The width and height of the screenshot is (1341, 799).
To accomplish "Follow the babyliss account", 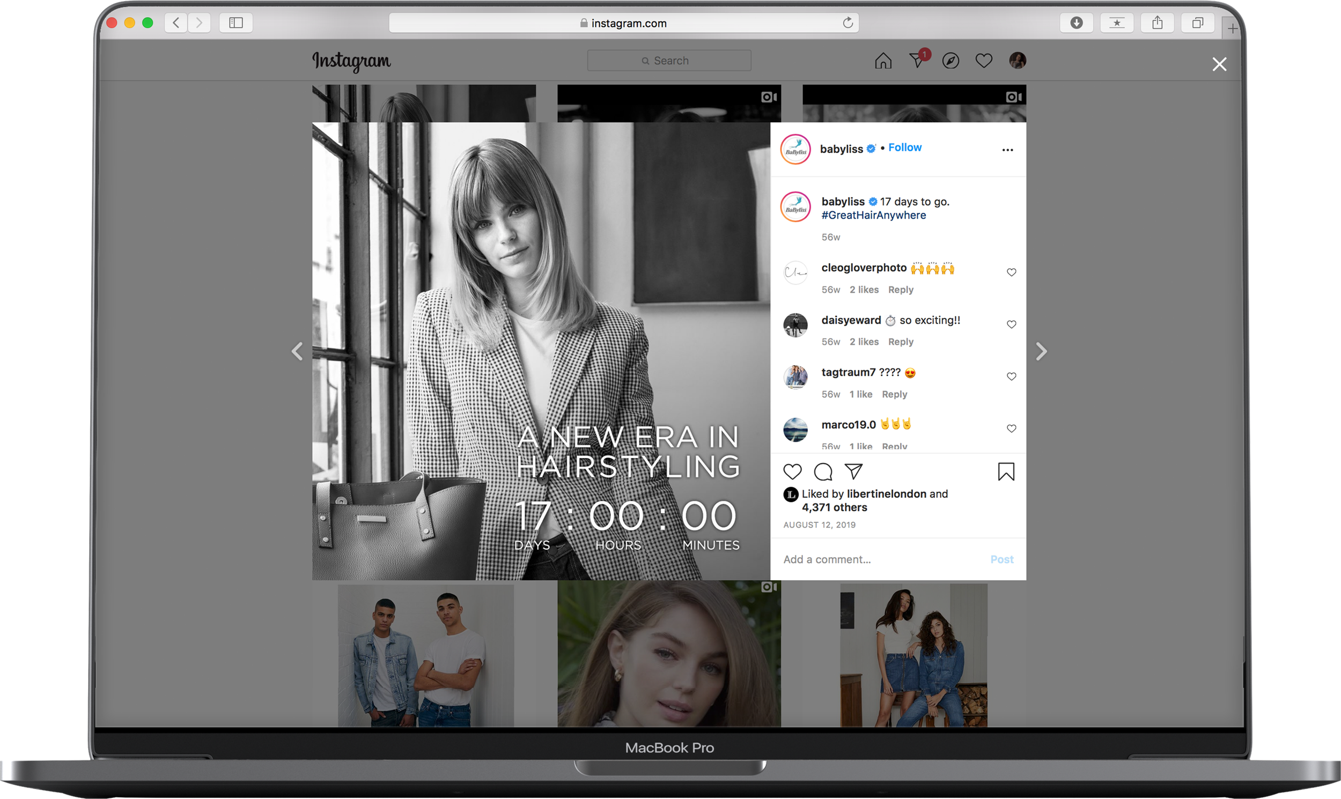I will pyautogui.click(x=904, y=147).
